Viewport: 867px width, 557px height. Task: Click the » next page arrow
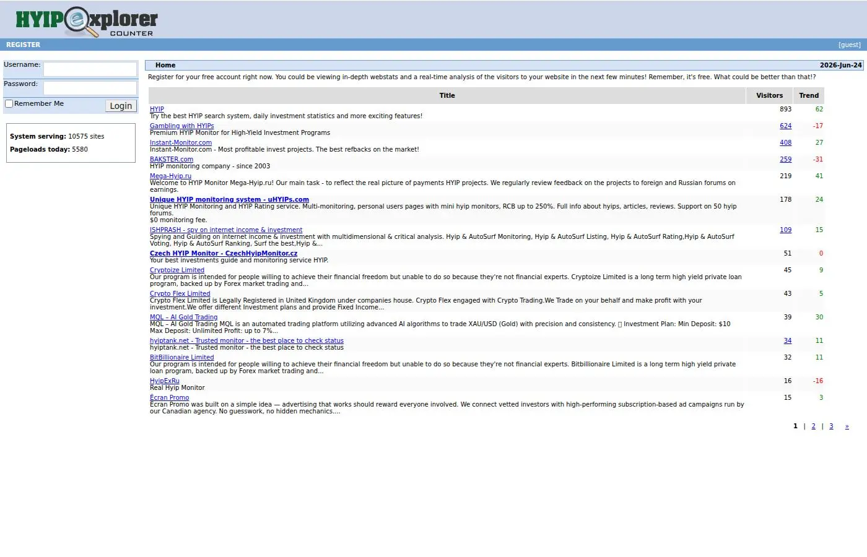[x=847, y=426]
